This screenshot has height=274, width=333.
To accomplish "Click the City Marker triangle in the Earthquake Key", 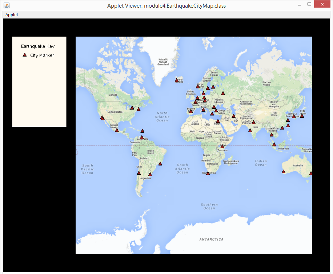I will tap(24, 55).
